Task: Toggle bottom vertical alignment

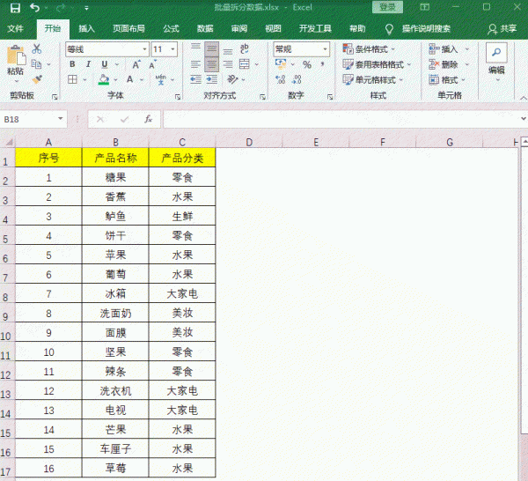Action: coord(228,52)
